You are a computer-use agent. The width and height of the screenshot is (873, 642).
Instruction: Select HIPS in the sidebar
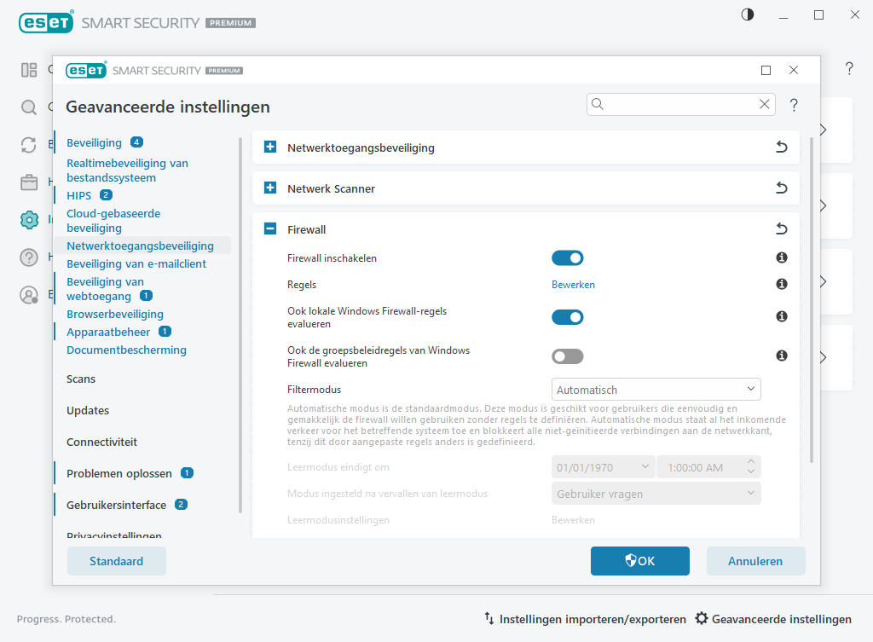coord(78,195)
